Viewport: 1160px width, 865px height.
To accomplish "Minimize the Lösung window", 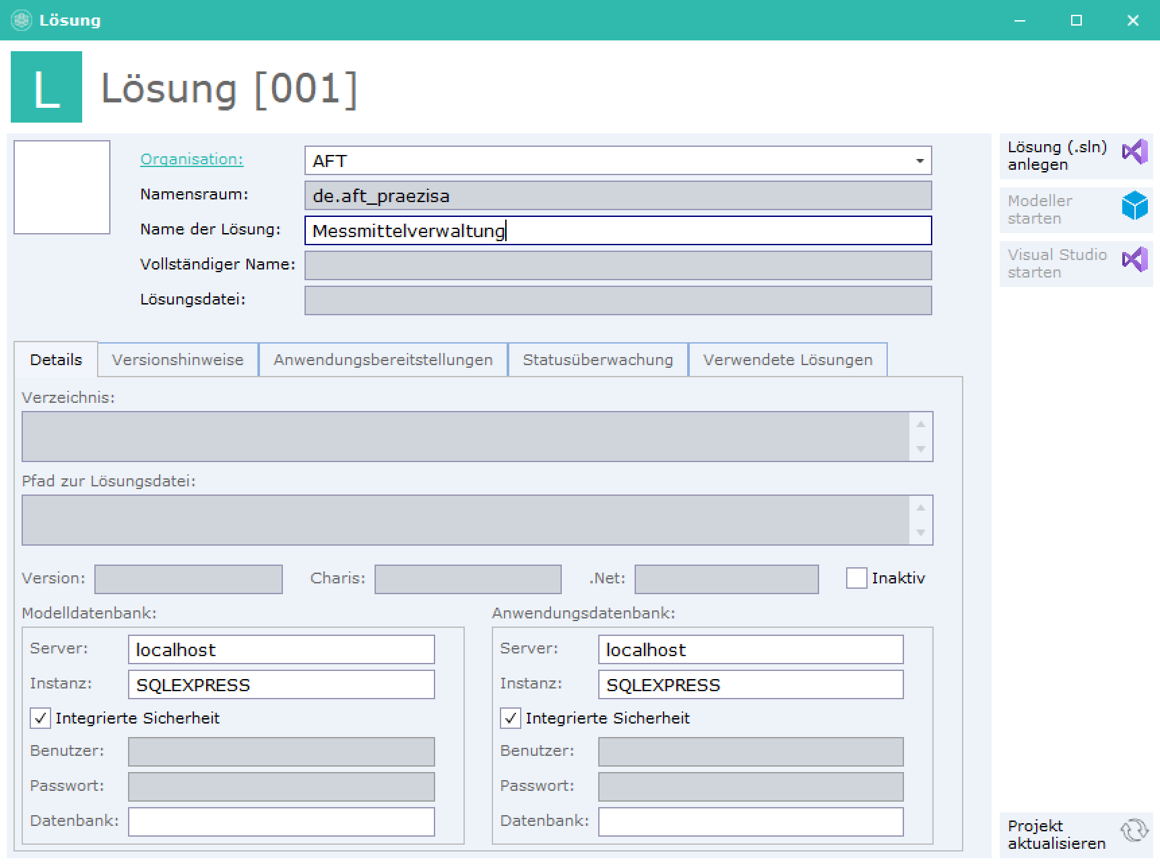I will tap(1020, 20).
